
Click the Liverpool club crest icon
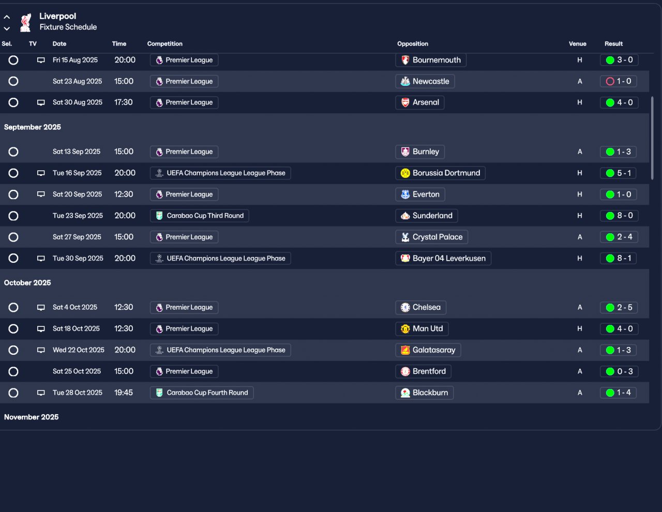[x=25, y=22]
